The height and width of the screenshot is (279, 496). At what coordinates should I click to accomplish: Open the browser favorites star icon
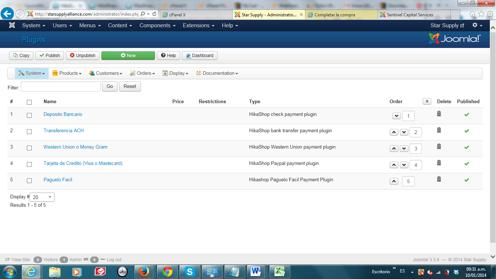481,14
